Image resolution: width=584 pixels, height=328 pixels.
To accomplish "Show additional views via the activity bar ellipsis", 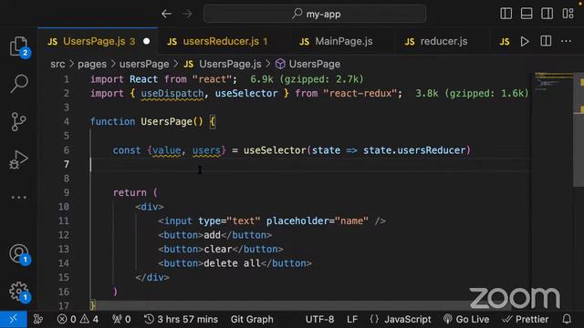I will click(18, 197).
